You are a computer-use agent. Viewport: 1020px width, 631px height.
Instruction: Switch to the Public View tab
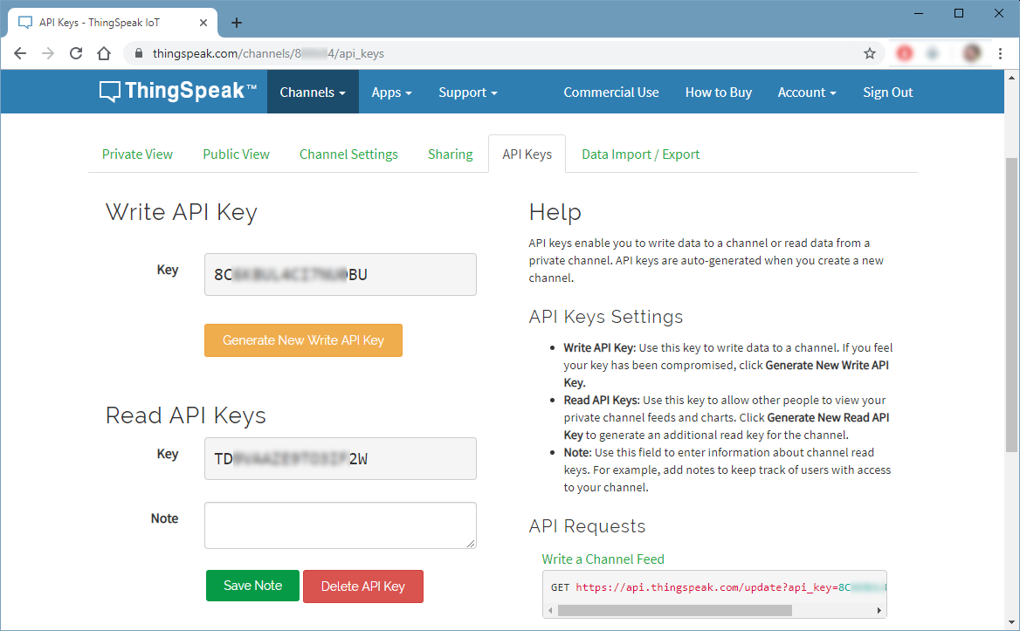[236, 154]
